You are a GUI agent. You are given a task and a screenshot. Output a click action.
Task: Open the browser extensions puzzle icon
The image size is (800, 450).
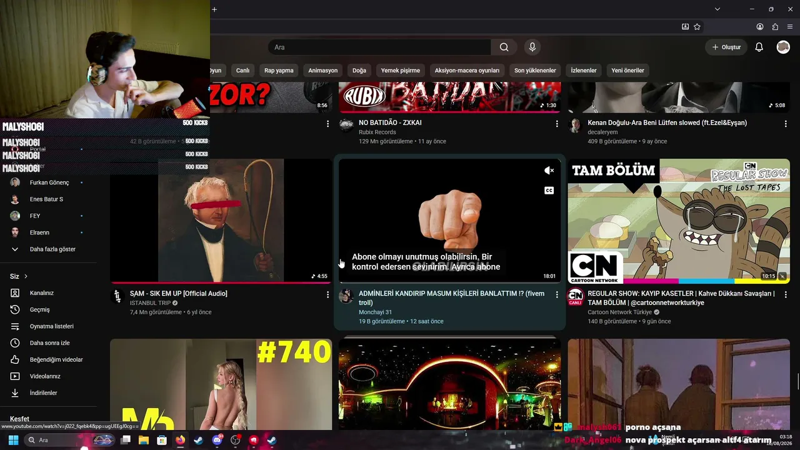[x=775, y=27]
